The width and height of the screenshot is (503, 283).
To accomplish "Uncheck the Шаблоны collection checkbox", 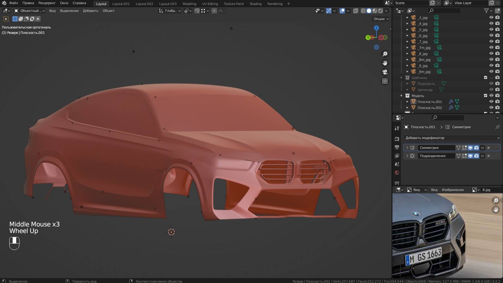I will coord(485,77).
